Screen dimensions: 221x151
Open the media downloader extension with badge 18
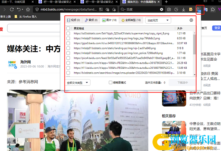pos(199,10)
